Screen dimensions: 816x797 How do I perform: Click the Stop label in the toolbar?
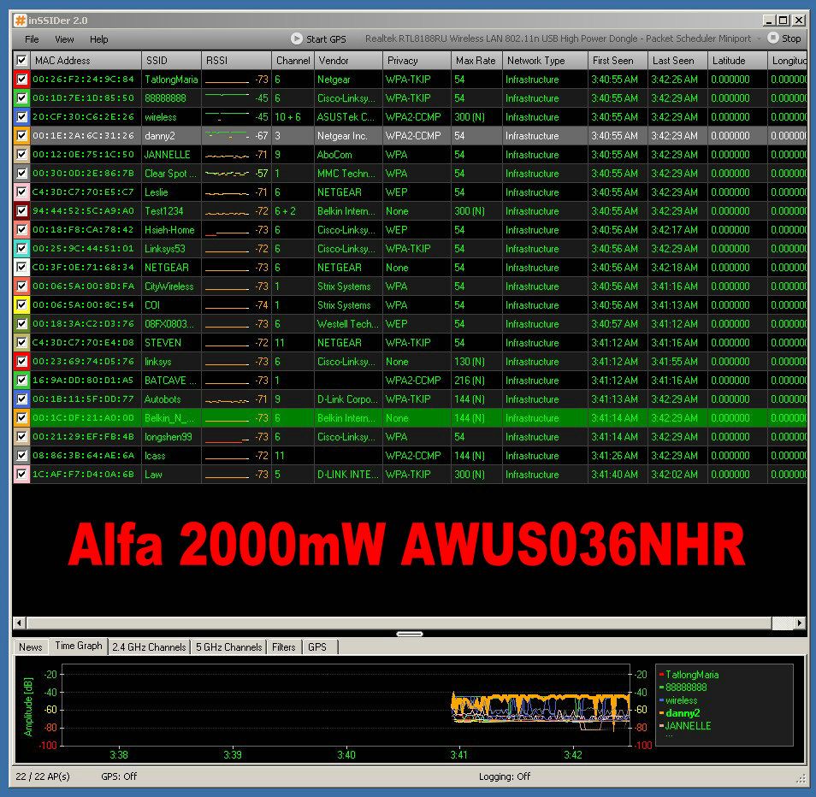791,38
